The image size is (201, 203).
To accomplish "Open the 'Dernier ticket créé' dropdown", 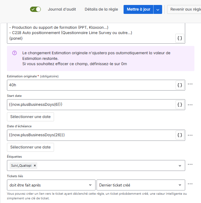I will click(x=141, y=185).
